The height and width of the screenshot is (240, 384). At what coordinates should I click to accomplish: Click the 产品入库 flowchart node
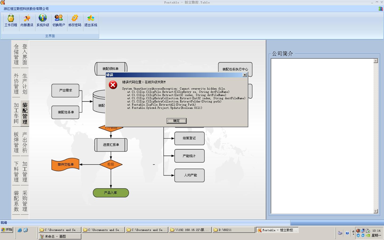[111, 193]
